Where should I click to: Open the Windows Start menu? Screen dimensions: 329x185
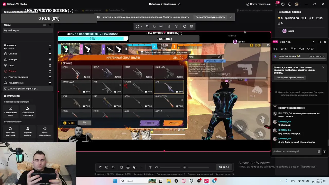coord(115,181)
